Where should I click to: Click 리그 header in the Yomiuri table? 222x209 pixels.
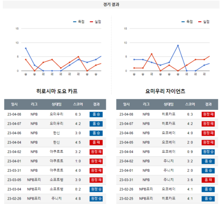146,104
